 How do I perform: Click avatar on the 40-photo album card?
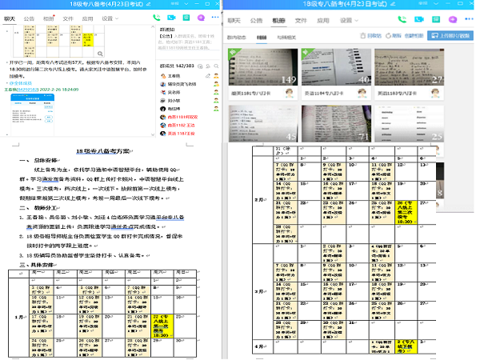tap(362, 93)
